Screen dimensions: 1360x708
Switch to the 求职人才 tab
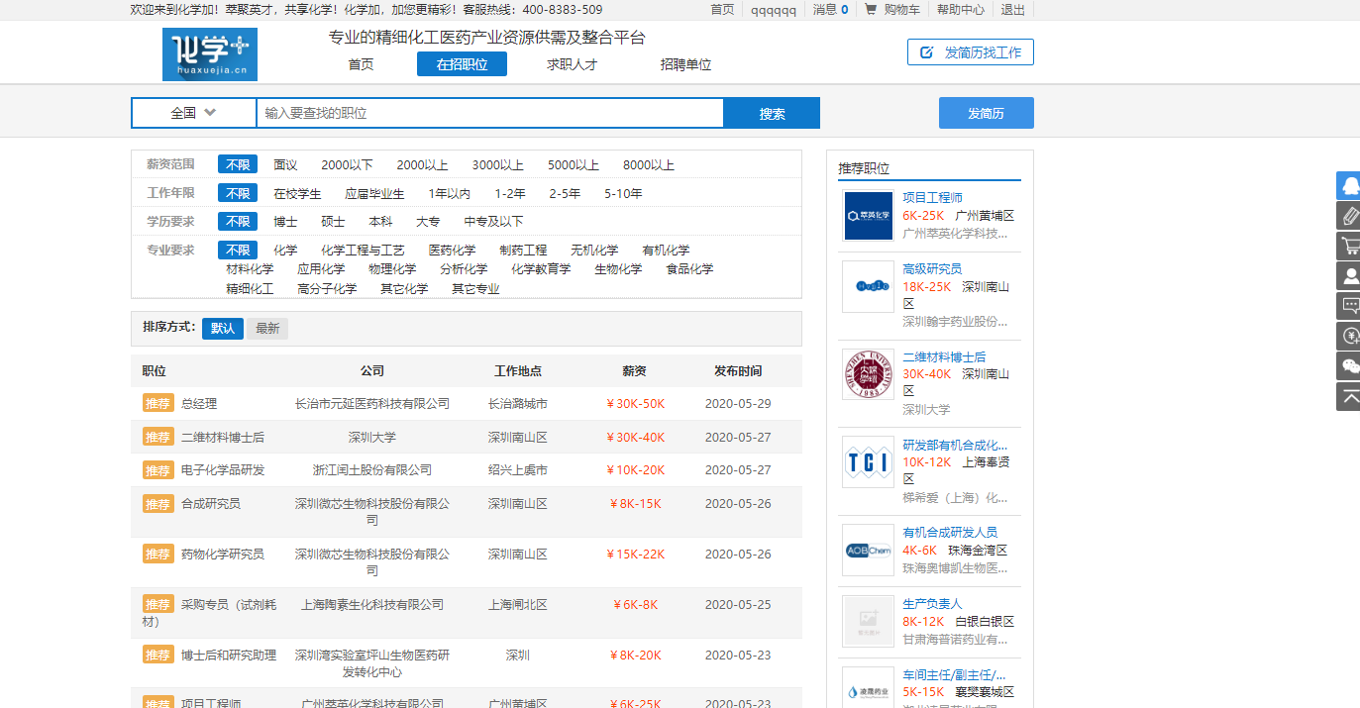(x=572, y=64)
